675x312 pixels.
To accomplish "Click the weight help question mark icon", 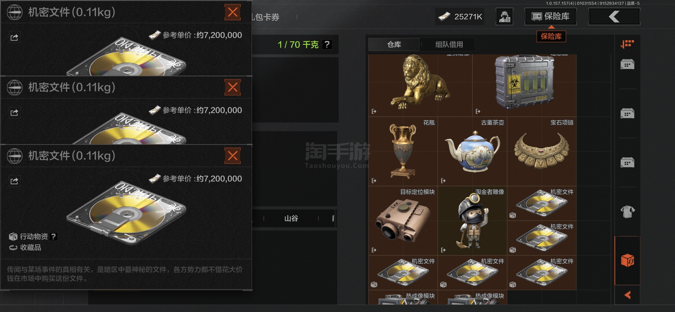I will pos(327,45).
